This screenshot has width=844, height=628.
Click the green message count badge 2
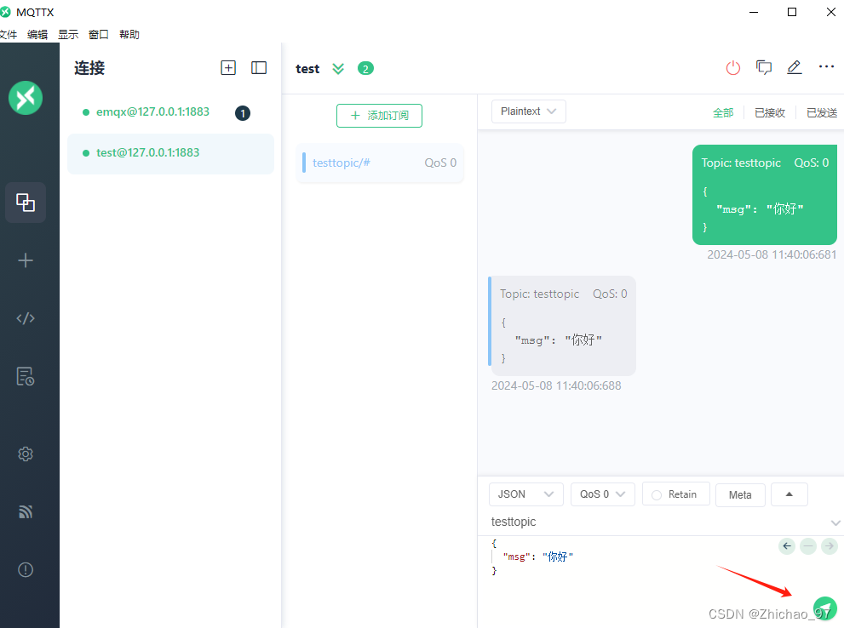(365, 69)
